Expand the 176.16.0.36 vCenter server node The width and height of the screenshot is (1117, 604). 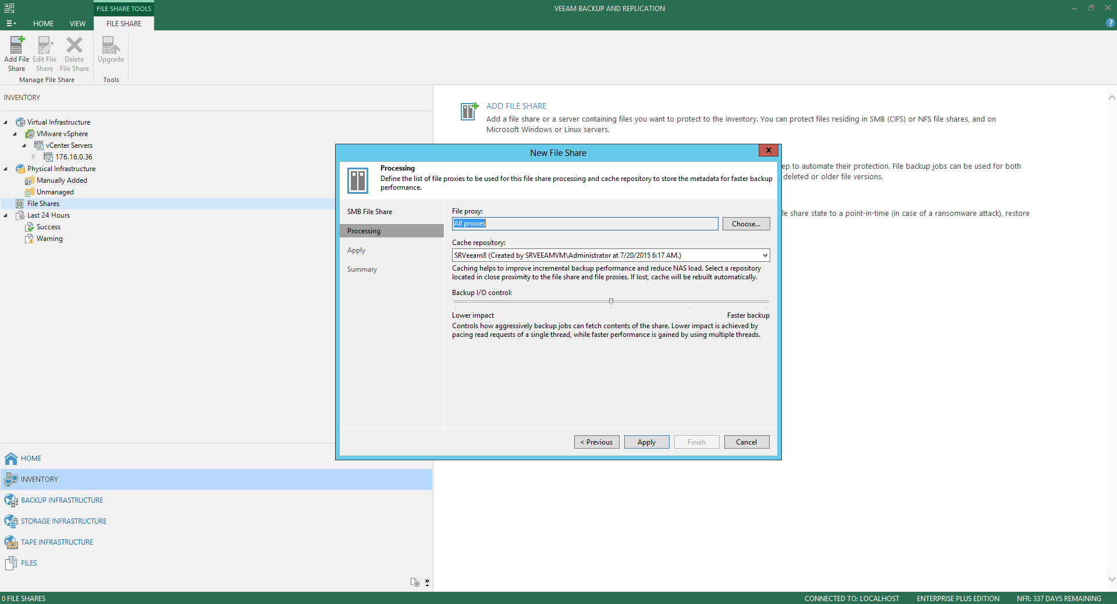34,157
